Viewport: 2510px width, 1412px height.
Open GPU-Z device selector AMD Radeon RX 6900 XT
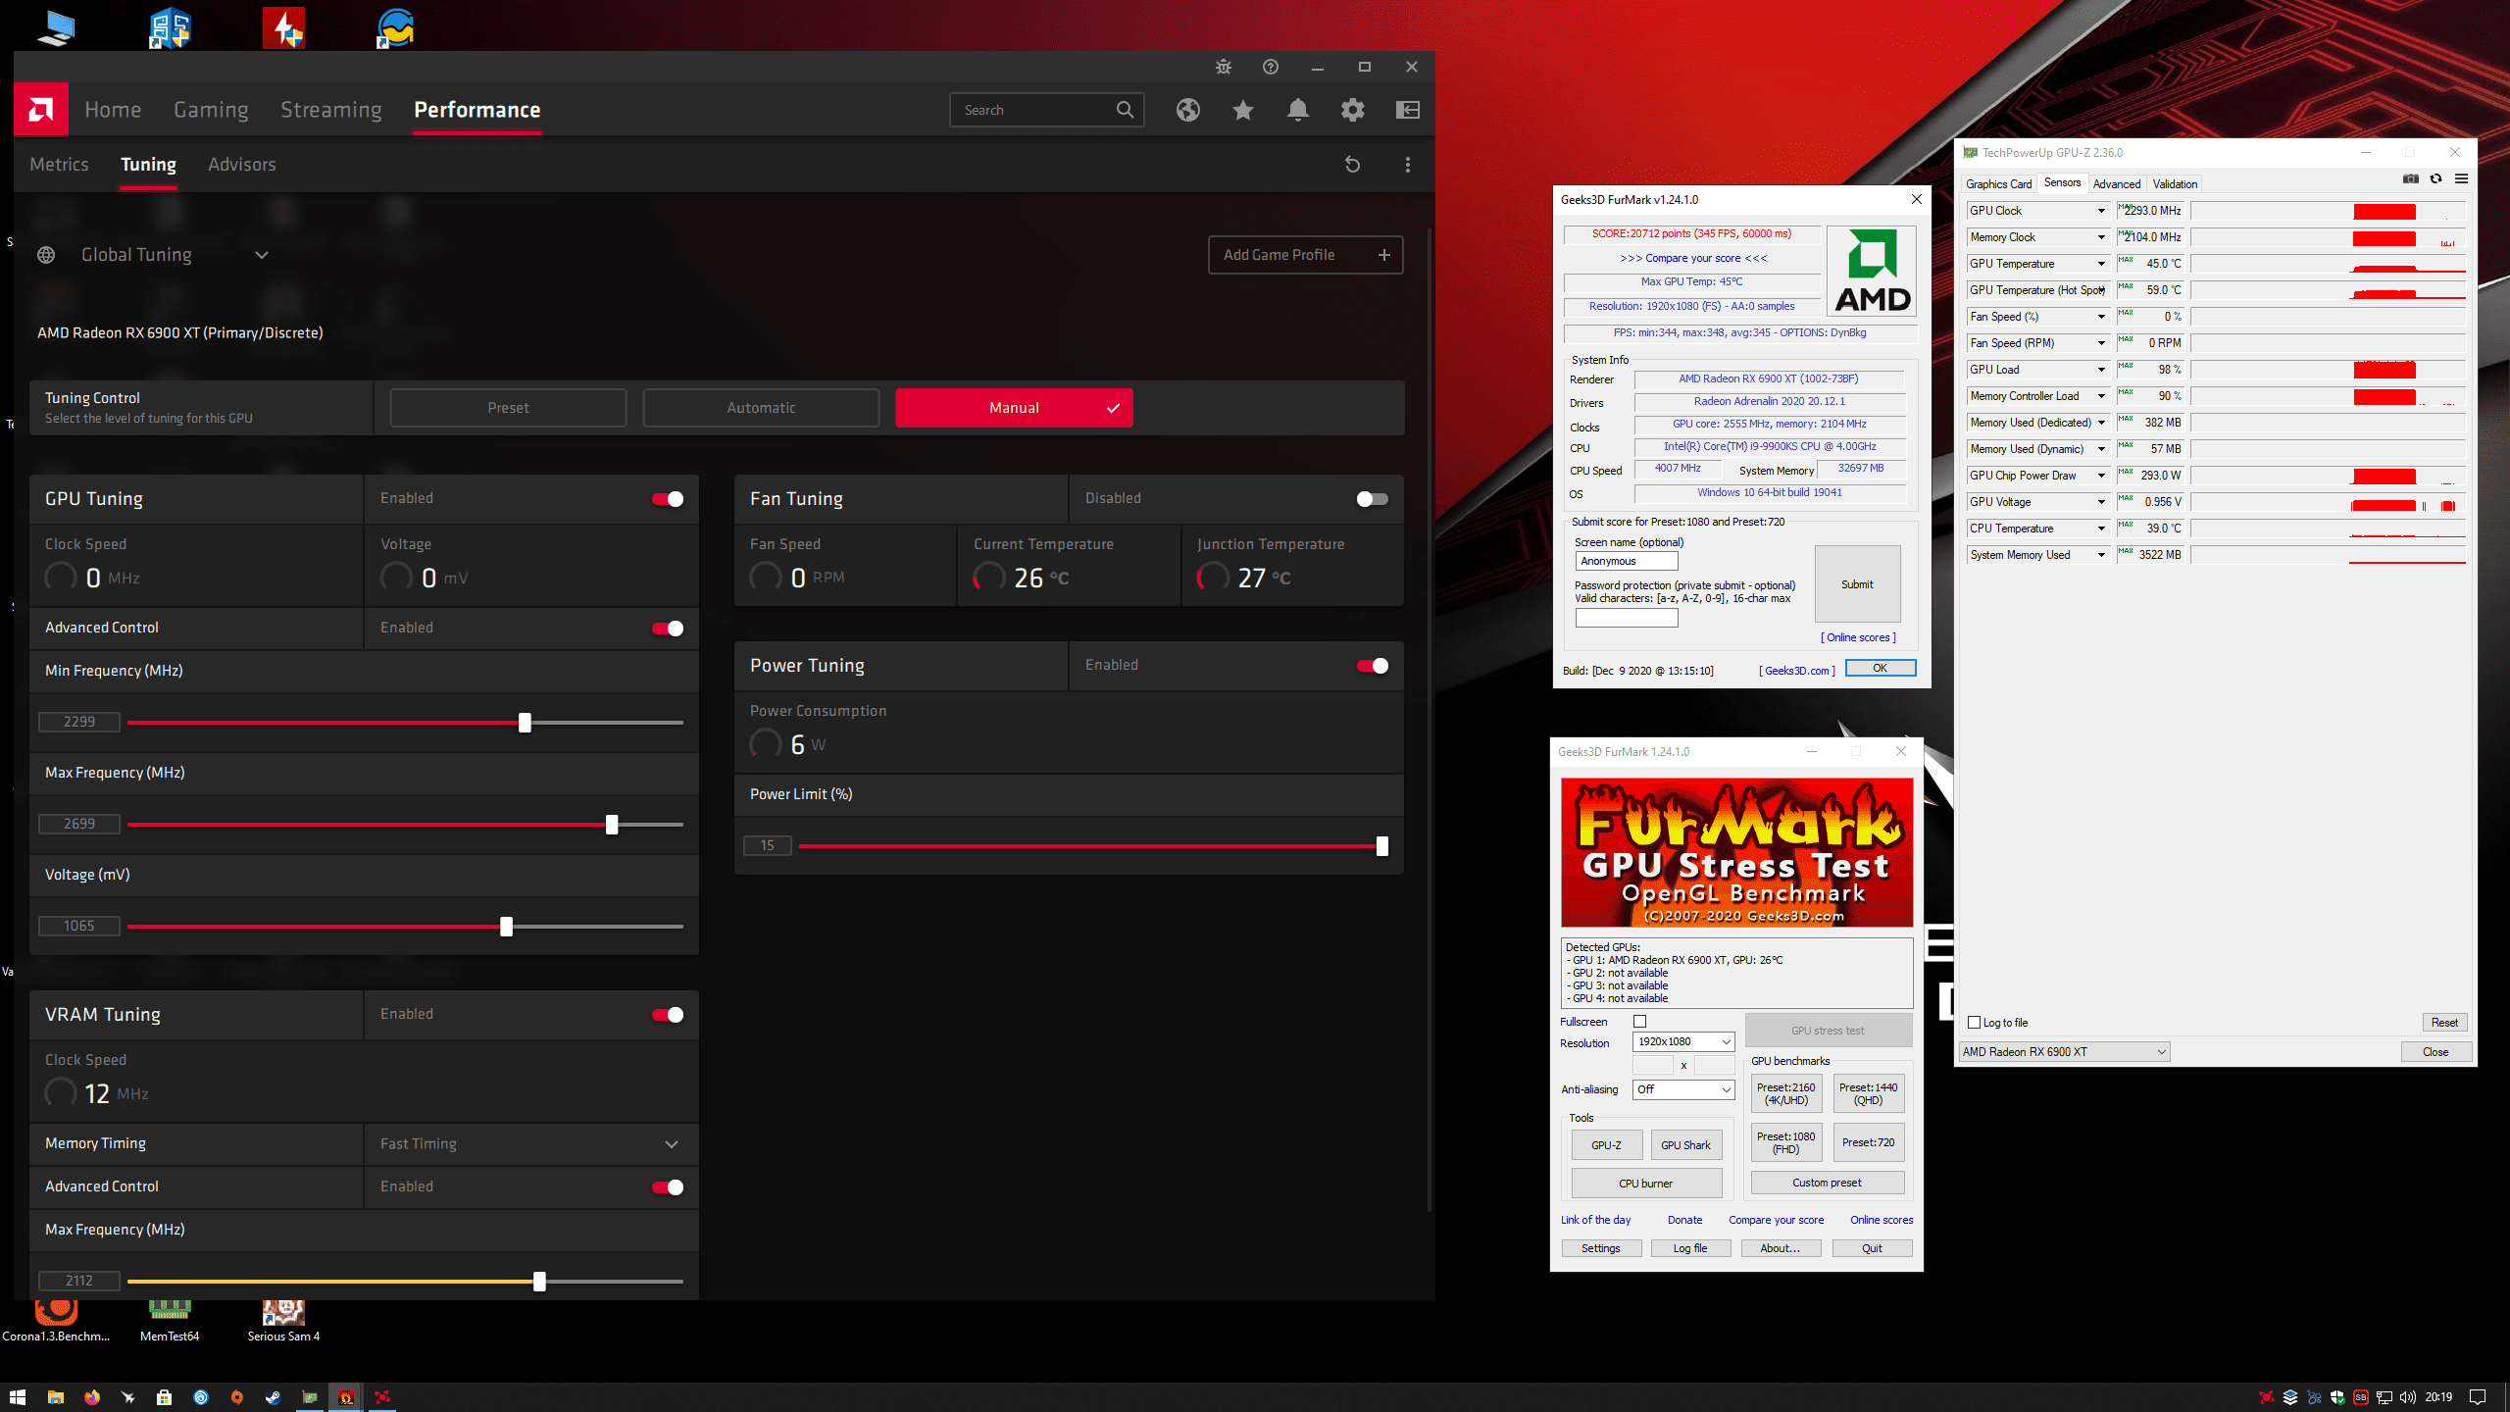tap(2064, 1052)
